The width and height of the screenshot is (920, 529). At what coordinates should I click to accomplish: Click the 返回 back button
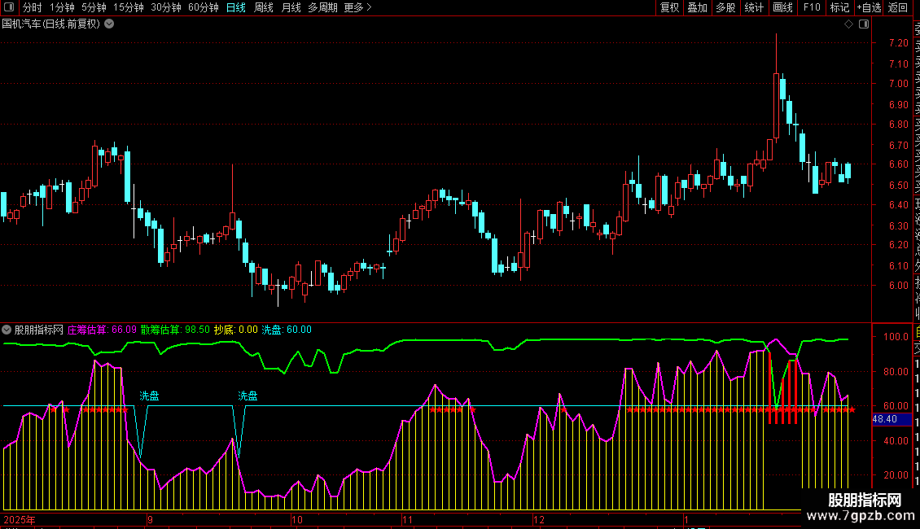coord(898,7)
